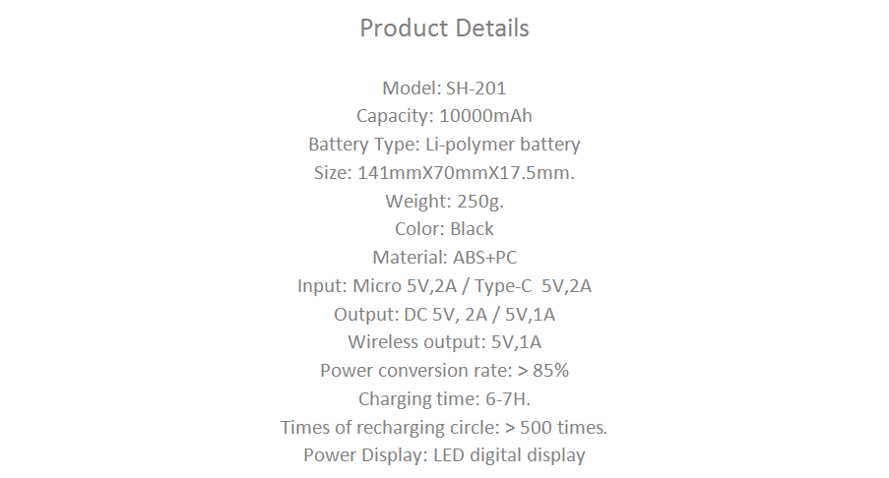
Task: Select the Battery Type Li-polymer line
Action: [x=445, y=145]
